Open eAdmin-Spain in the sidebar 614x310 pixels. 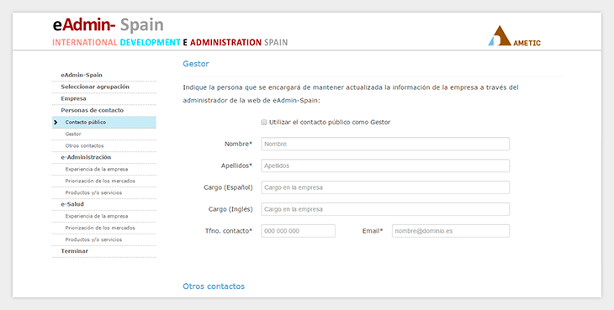coord(82,75)
